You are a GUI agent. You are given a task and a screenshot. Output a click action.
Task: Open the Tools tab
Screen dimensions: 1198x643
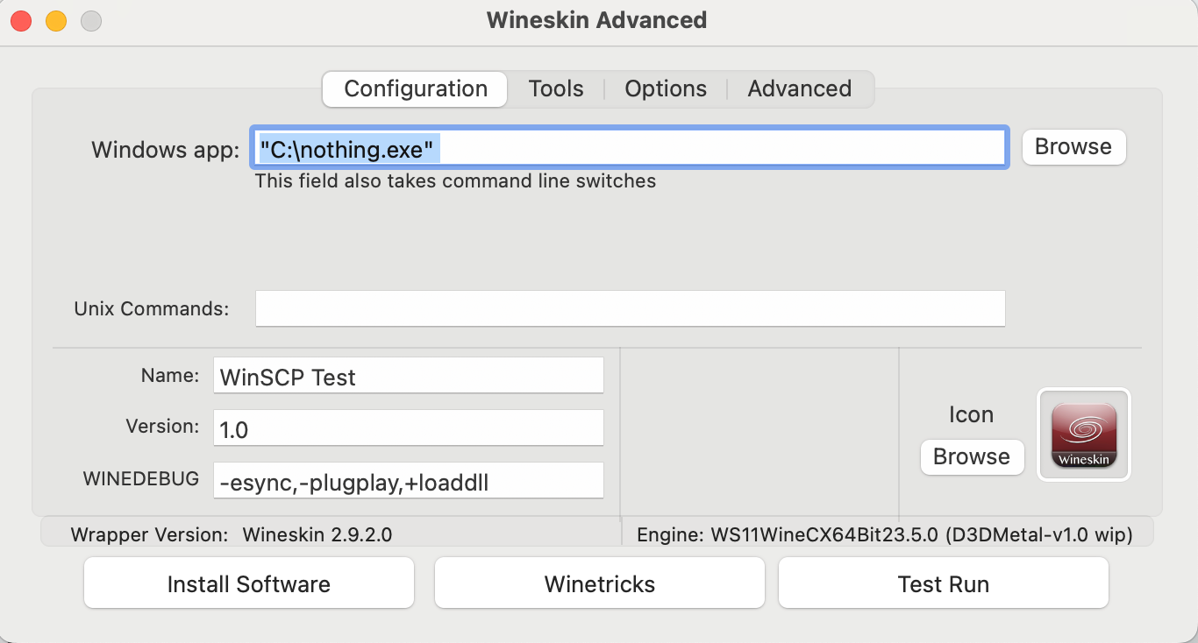point(556,89)
